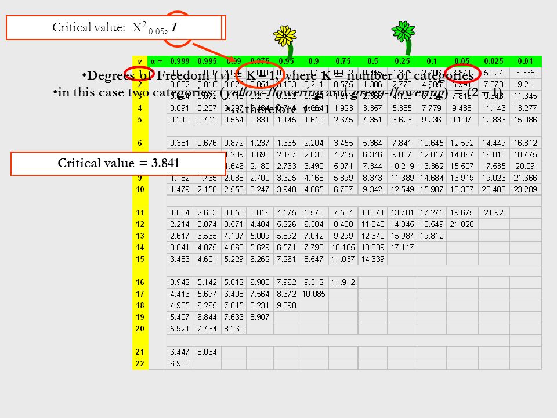Viewport: 557px width, 418px height.
Task: Click the cell containing 16.812
Action: click(x=525, y=143)
